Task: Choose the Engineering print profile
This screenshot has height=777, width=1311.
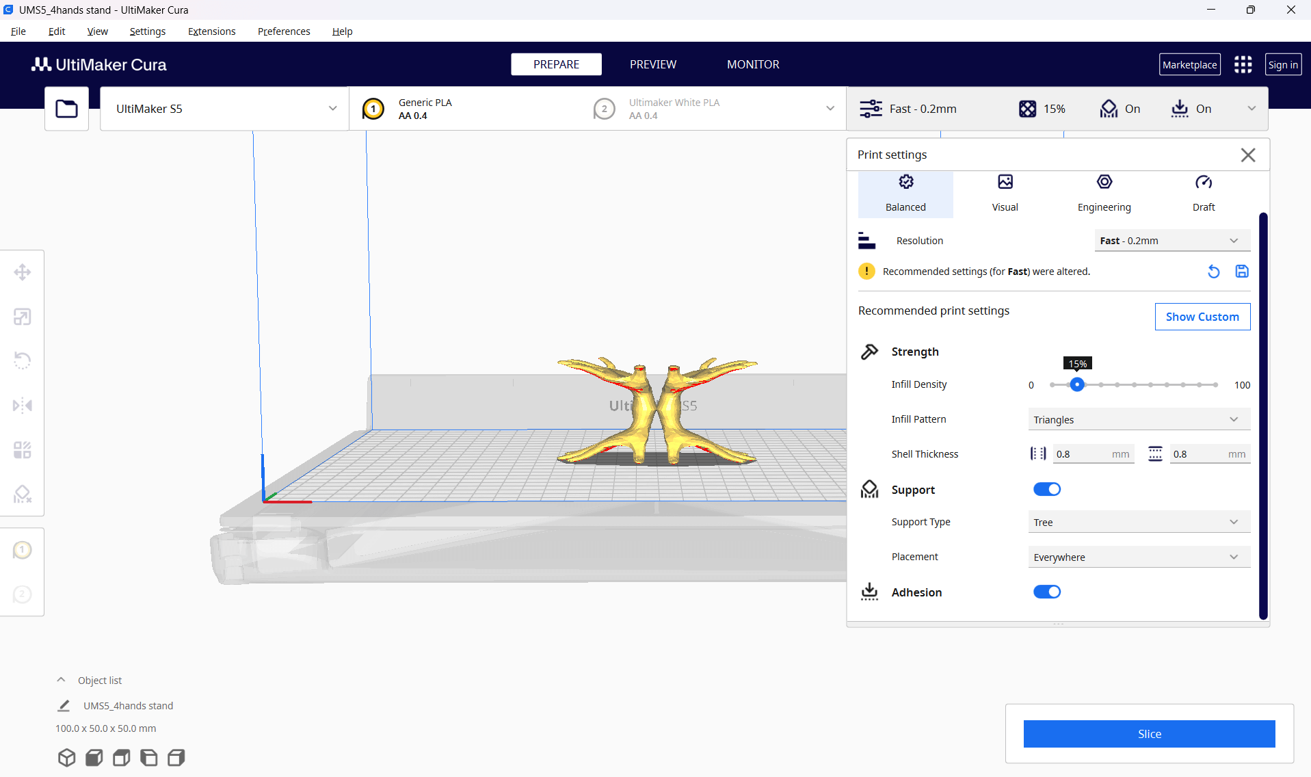Action: [1104, 194]
